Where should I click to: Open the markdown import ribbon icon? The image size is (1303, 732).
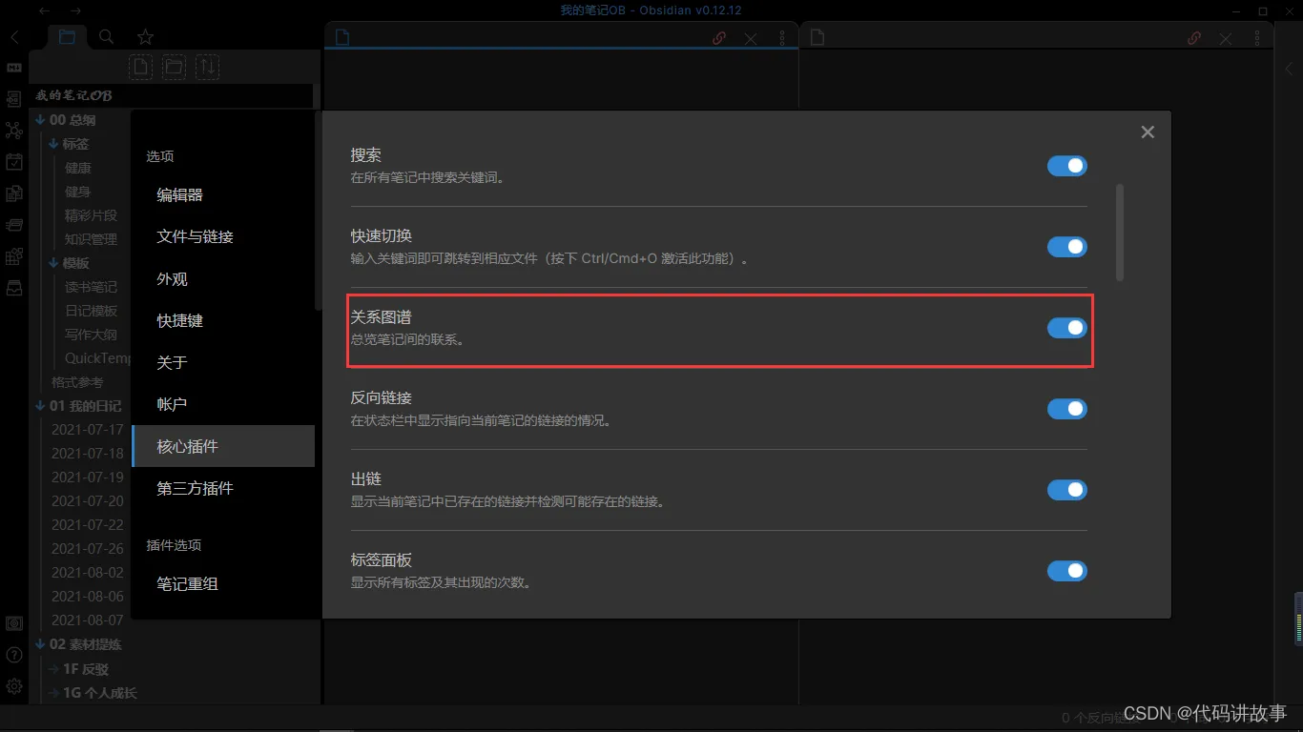tap(14, 68)
